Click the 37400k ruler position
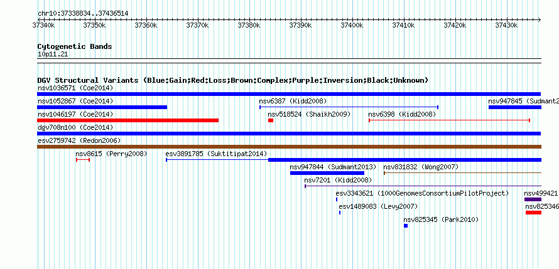This screenshot has width=559, height=269. tap(352, 25)
